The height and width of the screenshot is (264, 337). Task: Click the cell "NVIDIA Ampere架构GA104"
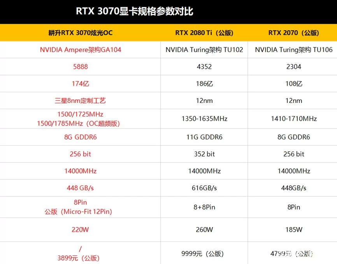click(x=81, y=50)
